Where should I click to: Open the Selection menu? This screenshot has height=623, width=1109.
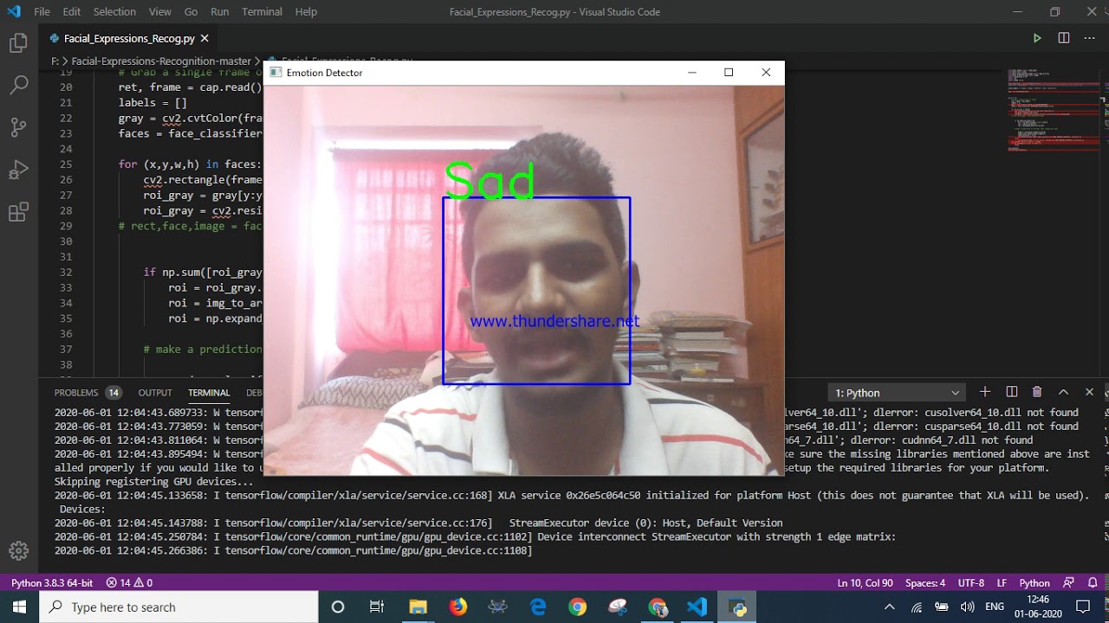114,12
